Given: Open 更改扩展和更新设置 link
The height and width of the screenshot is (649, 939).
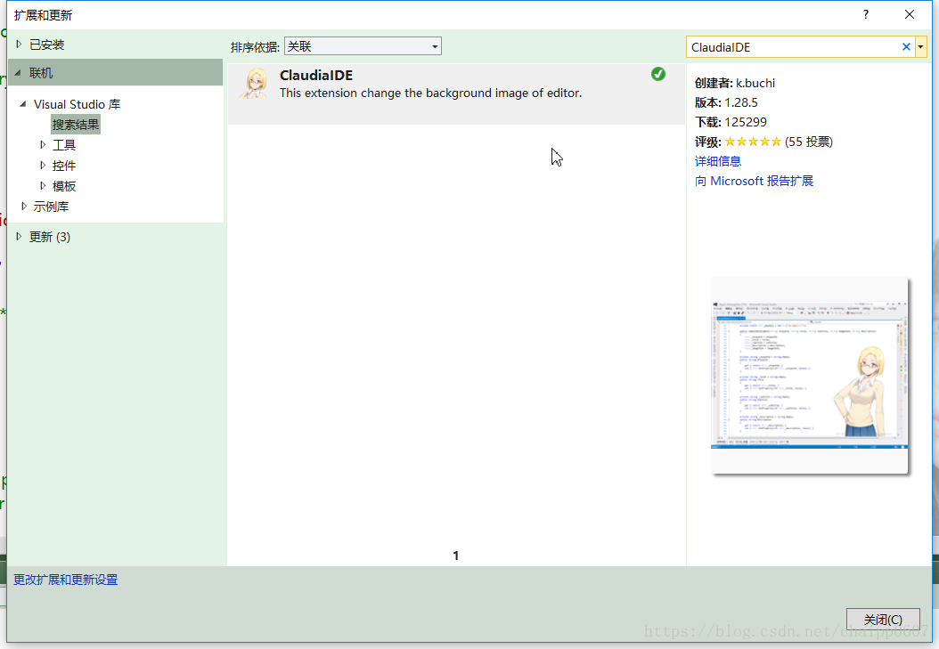Looking at the screenshot, I should 66,580.
